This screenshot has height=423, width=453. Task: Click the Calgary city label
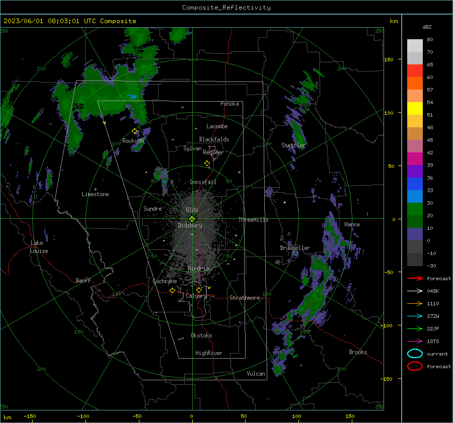(x=196, y=296)
